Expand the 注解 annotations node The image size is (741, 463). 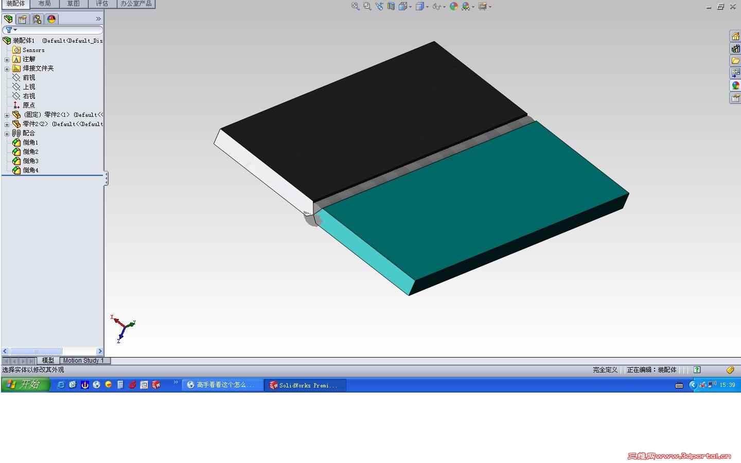coord(7,60)
